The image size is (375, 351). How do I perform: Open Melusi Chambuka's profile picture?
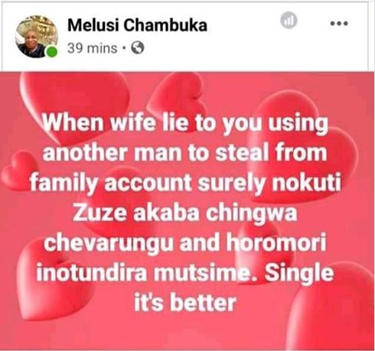point(37,37)
